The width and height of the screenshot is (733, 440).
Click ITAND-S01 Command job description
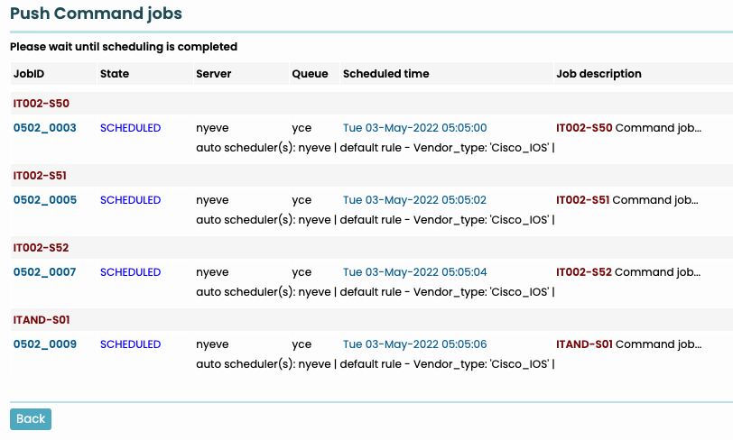[x=628, y=344]
